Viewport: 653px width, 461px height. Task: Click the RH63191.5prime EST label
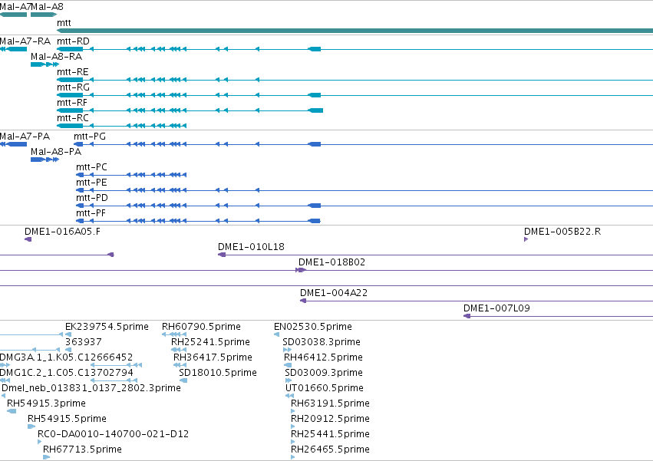coord(330,403)
